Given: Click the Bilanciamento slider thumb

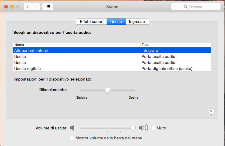Looking at the screenshot, I should (108, 91).
